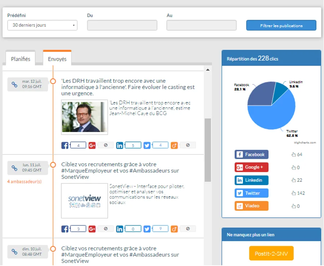Image resolution: width=324 pixels, height=266 pixels.
Task: Click timeline marker for mar. 12 juil. post
Action: pos(53,81)
